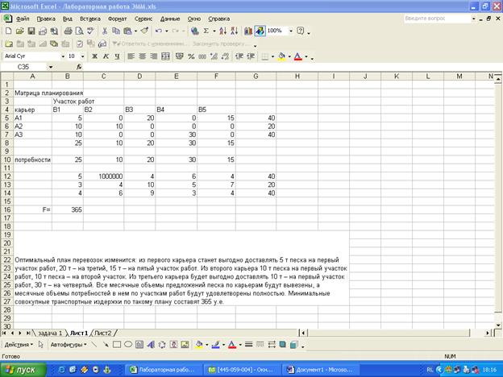Image resolution: width=503 pixels, height=377 pixels.
Task: Select cell B16 containing 365
Action: pyautogui.click(x=68, y=209)
